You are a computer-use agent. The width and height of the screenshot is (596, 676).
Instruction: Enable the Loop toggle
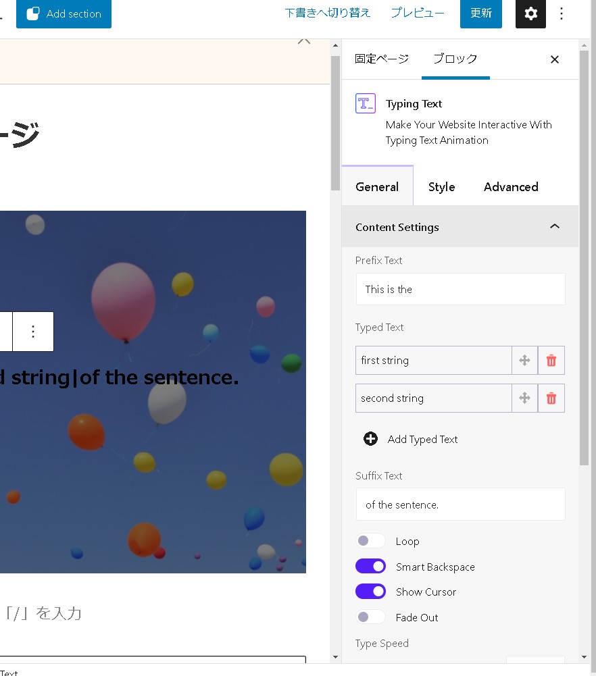click(x=370, y=541)
